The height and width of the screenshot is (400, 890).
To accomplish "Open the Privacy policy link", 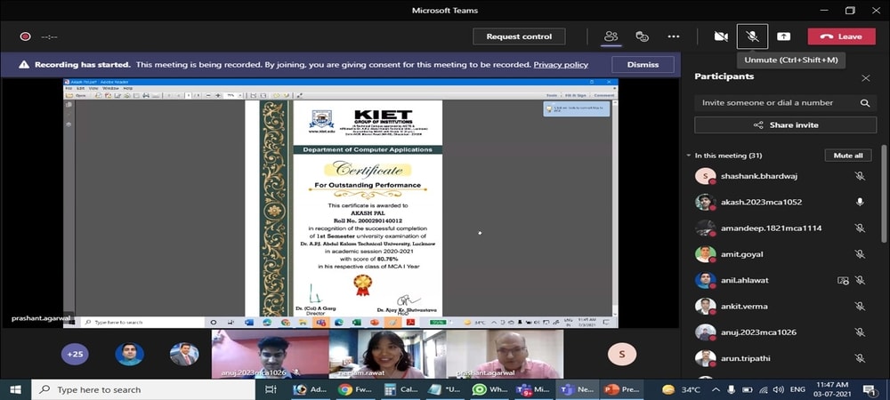I will pos(561,65).
